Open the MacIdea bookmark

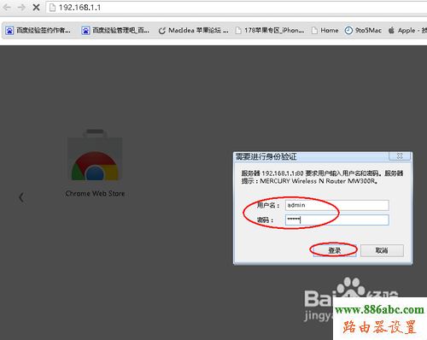(x=194, y=30)
